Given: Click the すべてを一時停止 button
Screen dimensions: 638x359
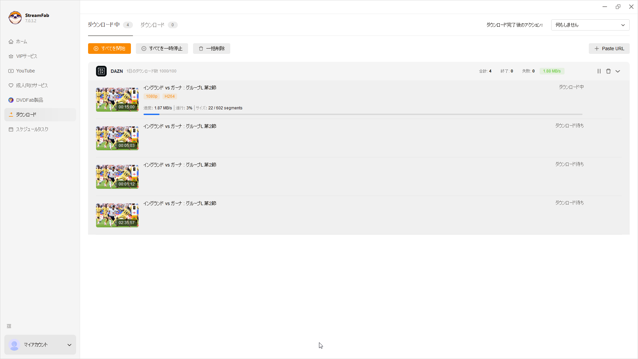Looking at the screenshot, I should (162, 49).
